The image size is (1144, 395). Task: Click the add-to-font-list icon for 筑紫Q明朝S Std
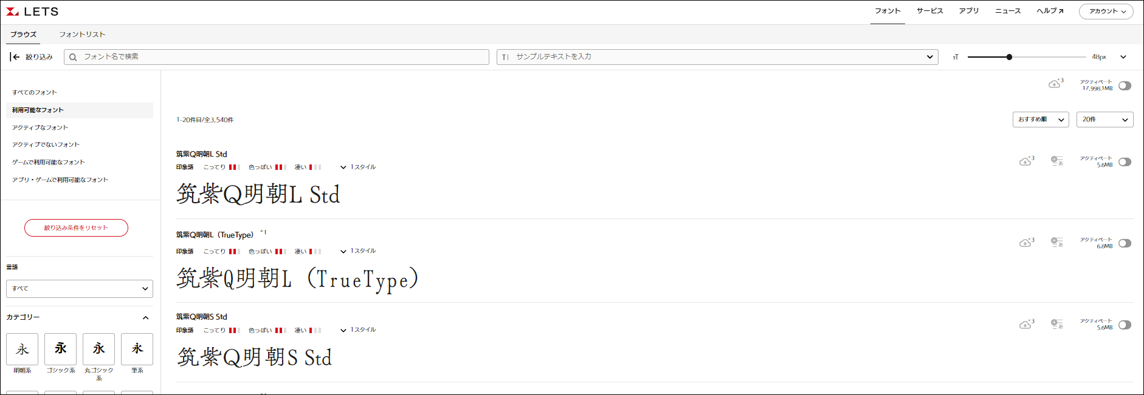(x=1057, y=324)
